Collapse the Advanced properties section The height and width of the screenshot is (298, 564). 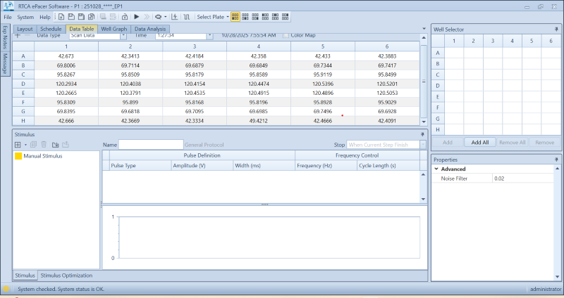436,169
